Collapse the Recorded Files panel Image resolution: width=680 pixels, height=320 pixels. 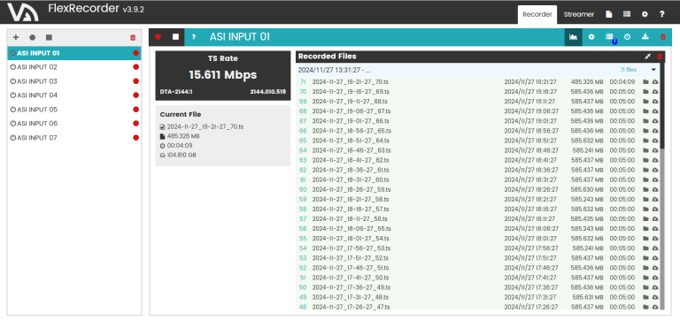pos(647,57)
